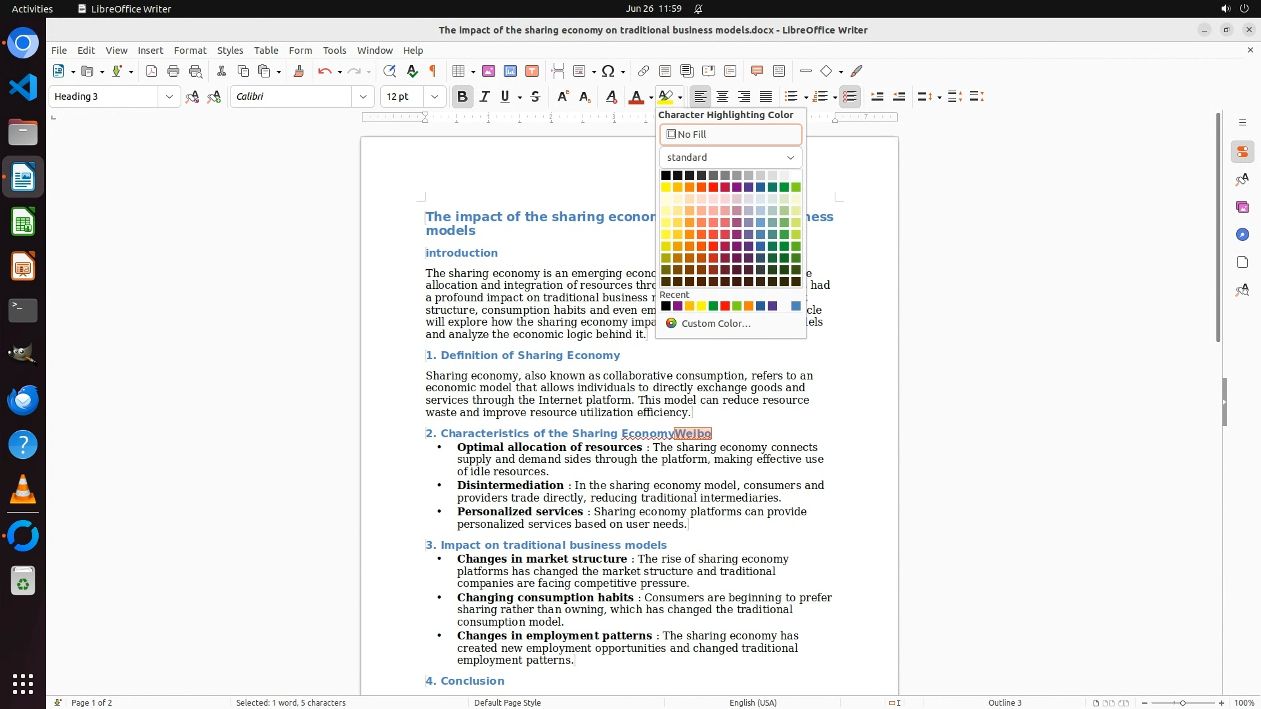Screen dimensions: 1261x709
Task: Open the sidebar Navigator compass icon
Action: pyautogui.click(x=1242, y=234)
